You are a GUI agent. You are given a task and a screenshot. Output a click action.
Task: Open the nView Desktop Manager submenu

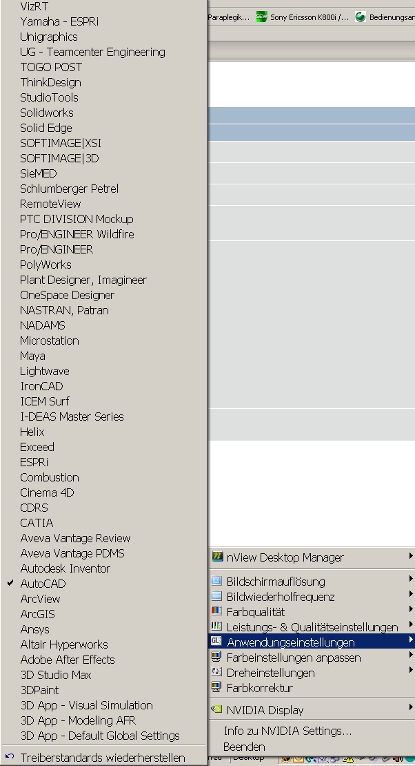click(312, 557)
